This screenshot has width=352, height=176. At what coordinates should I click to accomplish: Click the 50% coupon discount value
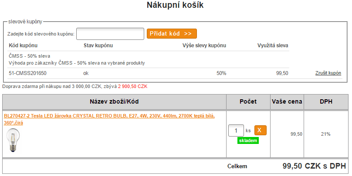[221, 73]
